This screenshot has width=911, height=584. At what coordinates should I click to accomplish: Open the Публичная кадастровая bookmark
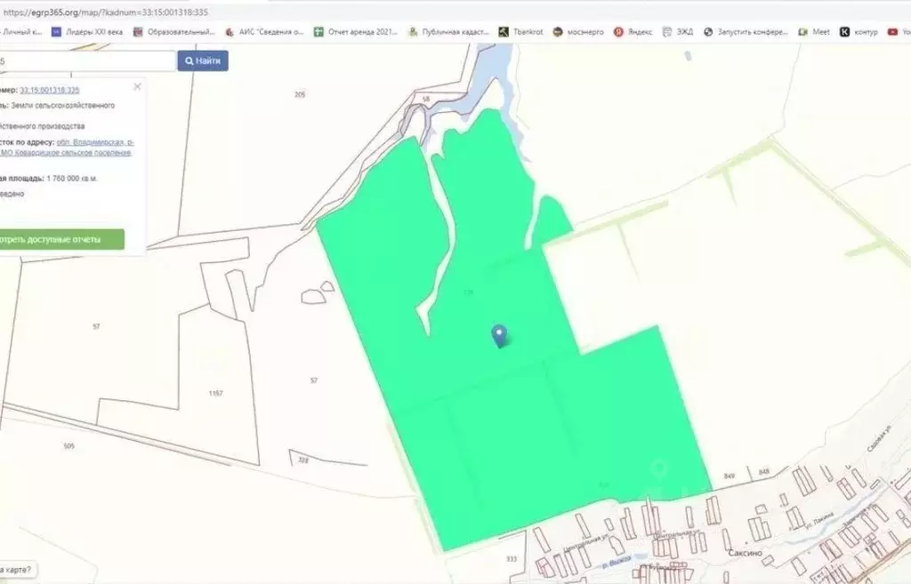point(448,32)
